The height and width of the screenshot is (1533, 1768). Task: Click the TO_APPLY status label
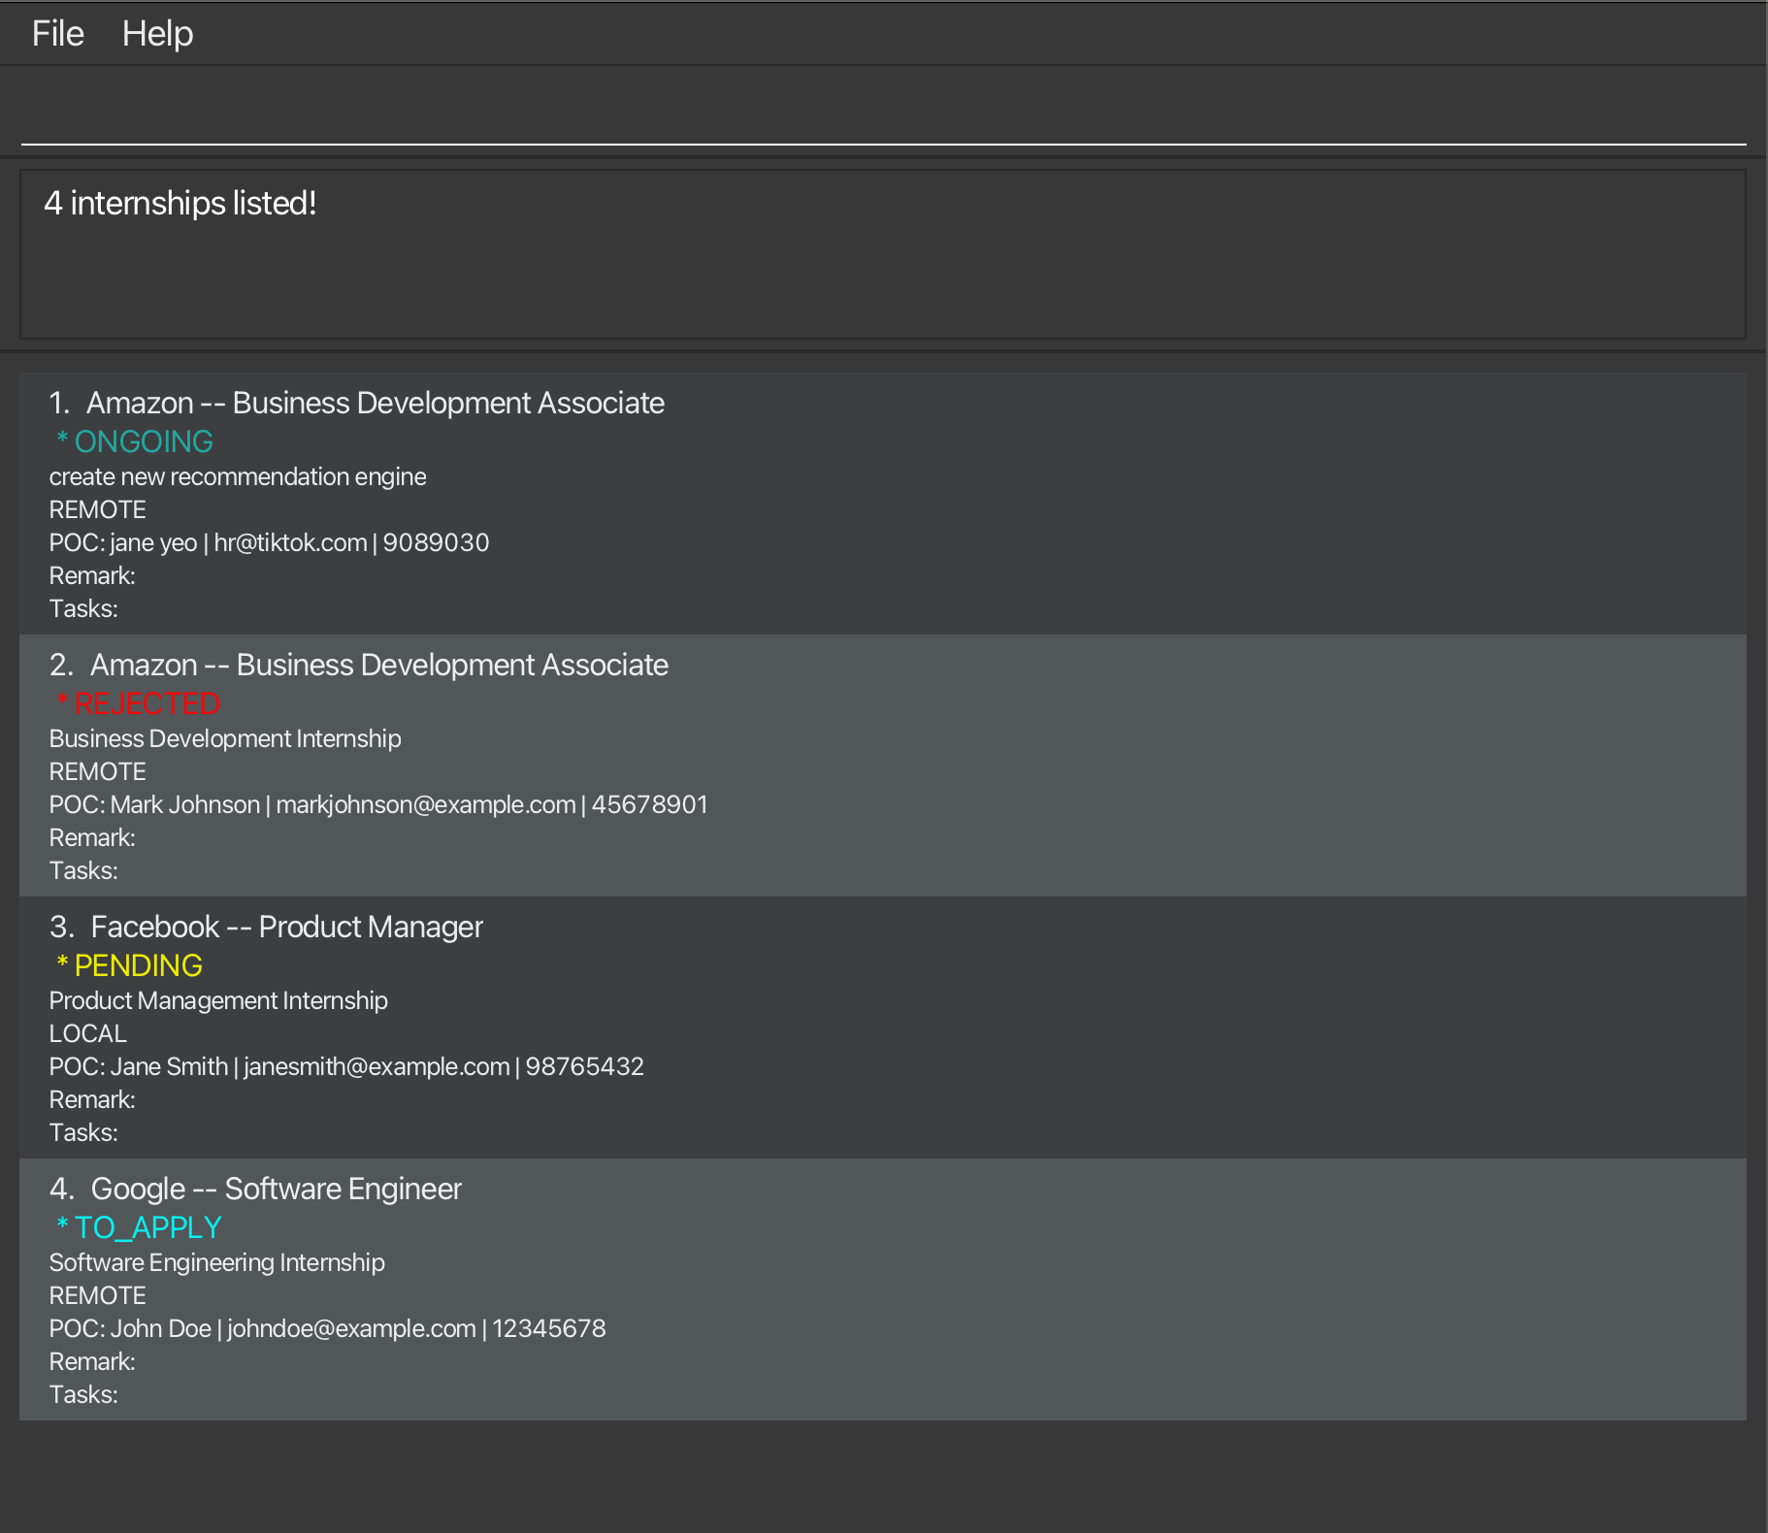[147, 1227]
